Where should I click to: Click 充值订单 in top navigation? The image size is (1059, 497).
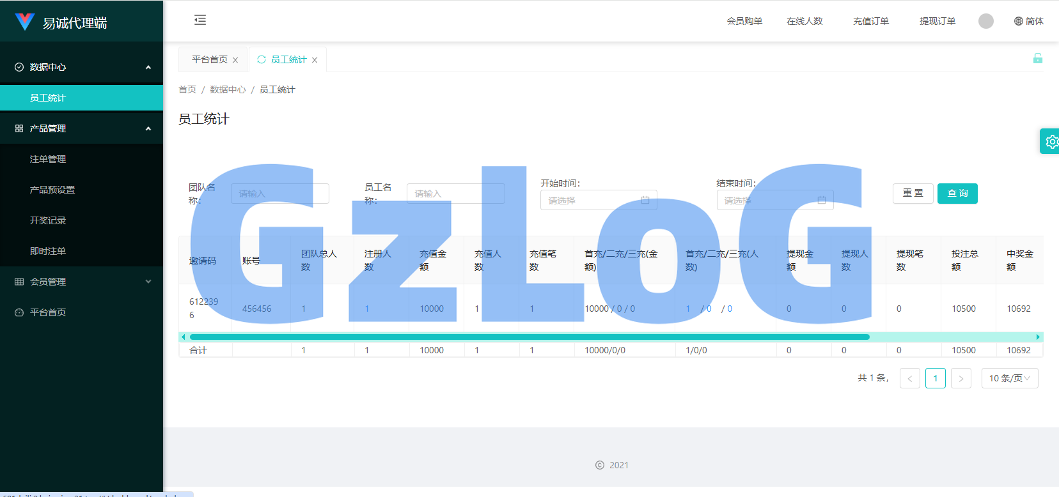coord(871,21)
